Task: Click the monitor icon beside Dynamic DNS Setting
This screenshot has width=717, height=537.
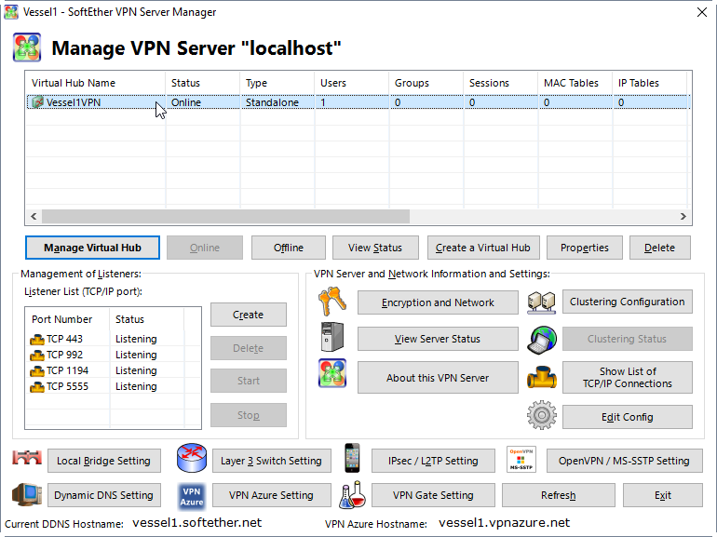Action: pos(27,494)
